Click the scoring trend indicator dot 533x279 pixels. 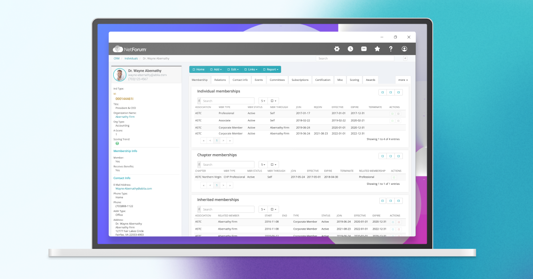[118, 143]
